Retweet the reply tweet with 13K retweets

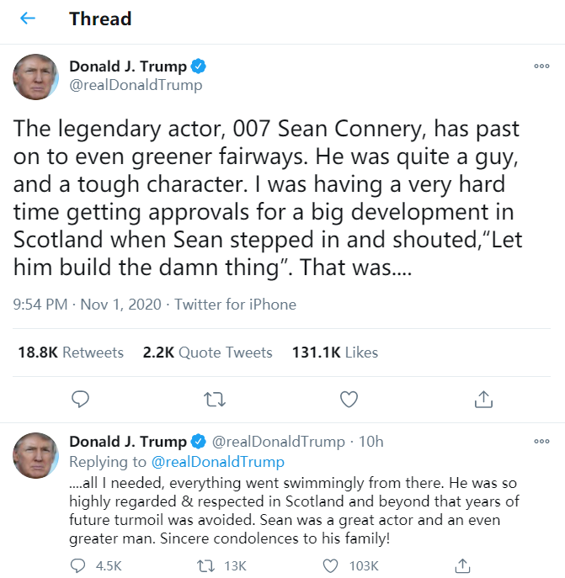[204, 565]
